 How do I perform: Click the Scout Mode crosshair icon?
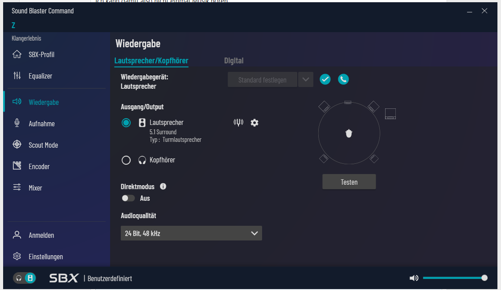(x=17, y=145)
